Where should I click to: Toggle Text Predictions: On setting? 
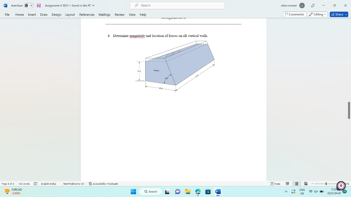[74, 184]
